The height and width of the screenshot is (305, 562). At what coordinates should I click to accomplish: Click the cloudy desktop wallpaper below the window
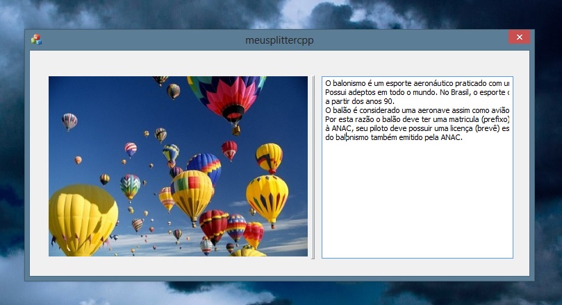(x=278, y=293)
